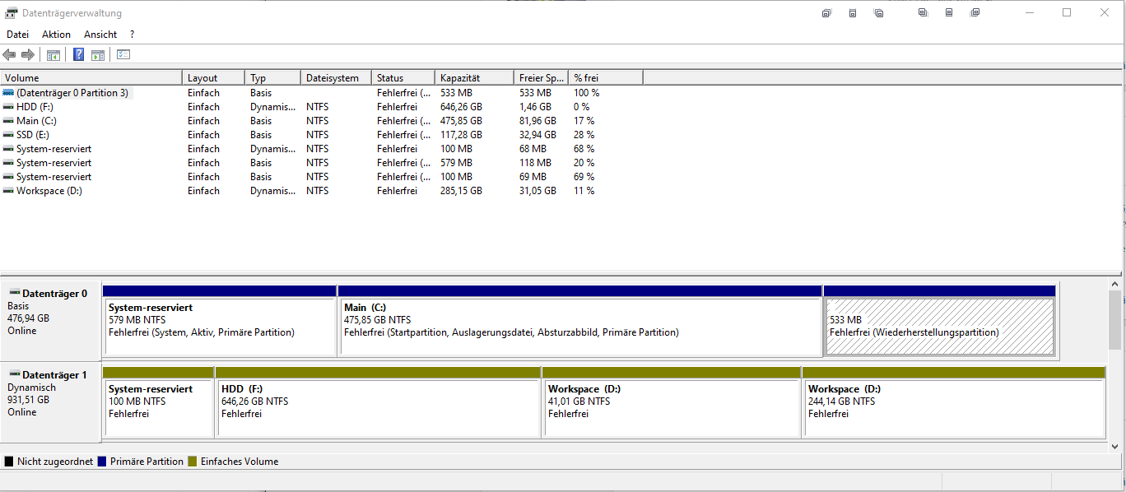Click the disk pane vertical scrollbar thumb
This screenshot has height=492, width=1126.
(x=1115, y=320)
